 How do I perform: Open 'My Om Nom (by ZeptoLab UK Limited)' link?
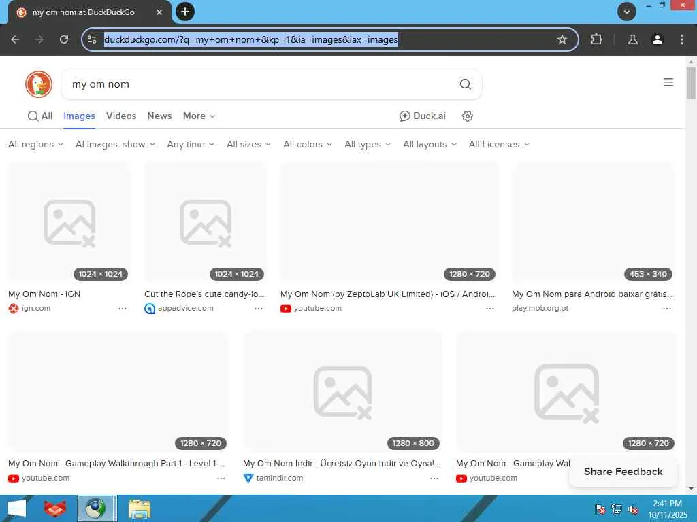(x=387, y=294)
